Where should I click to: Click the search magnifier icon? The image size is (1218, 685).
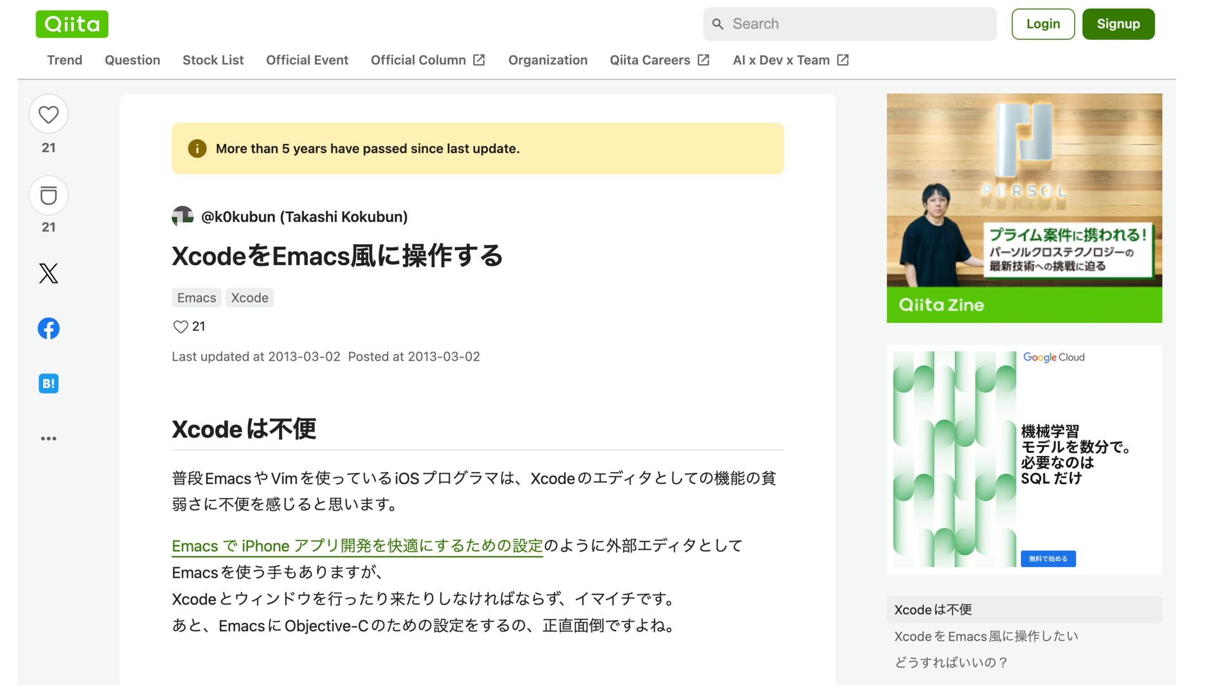click(717, 24)
